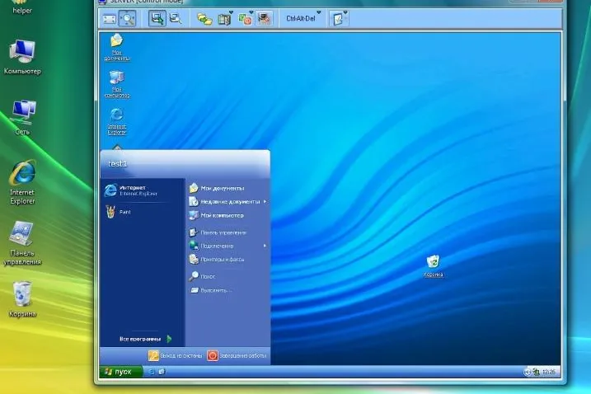Click second quick launch icon in remote taskbar
The width and height of the screenshot is (591, 394).
pyautogui.click(x=162, y=372)
